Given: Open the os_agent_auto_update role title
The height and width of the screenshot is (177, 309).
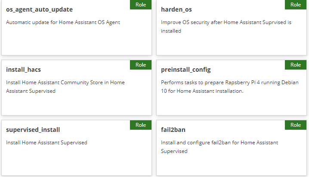Looking at the screenshot, I should point(39,9).
